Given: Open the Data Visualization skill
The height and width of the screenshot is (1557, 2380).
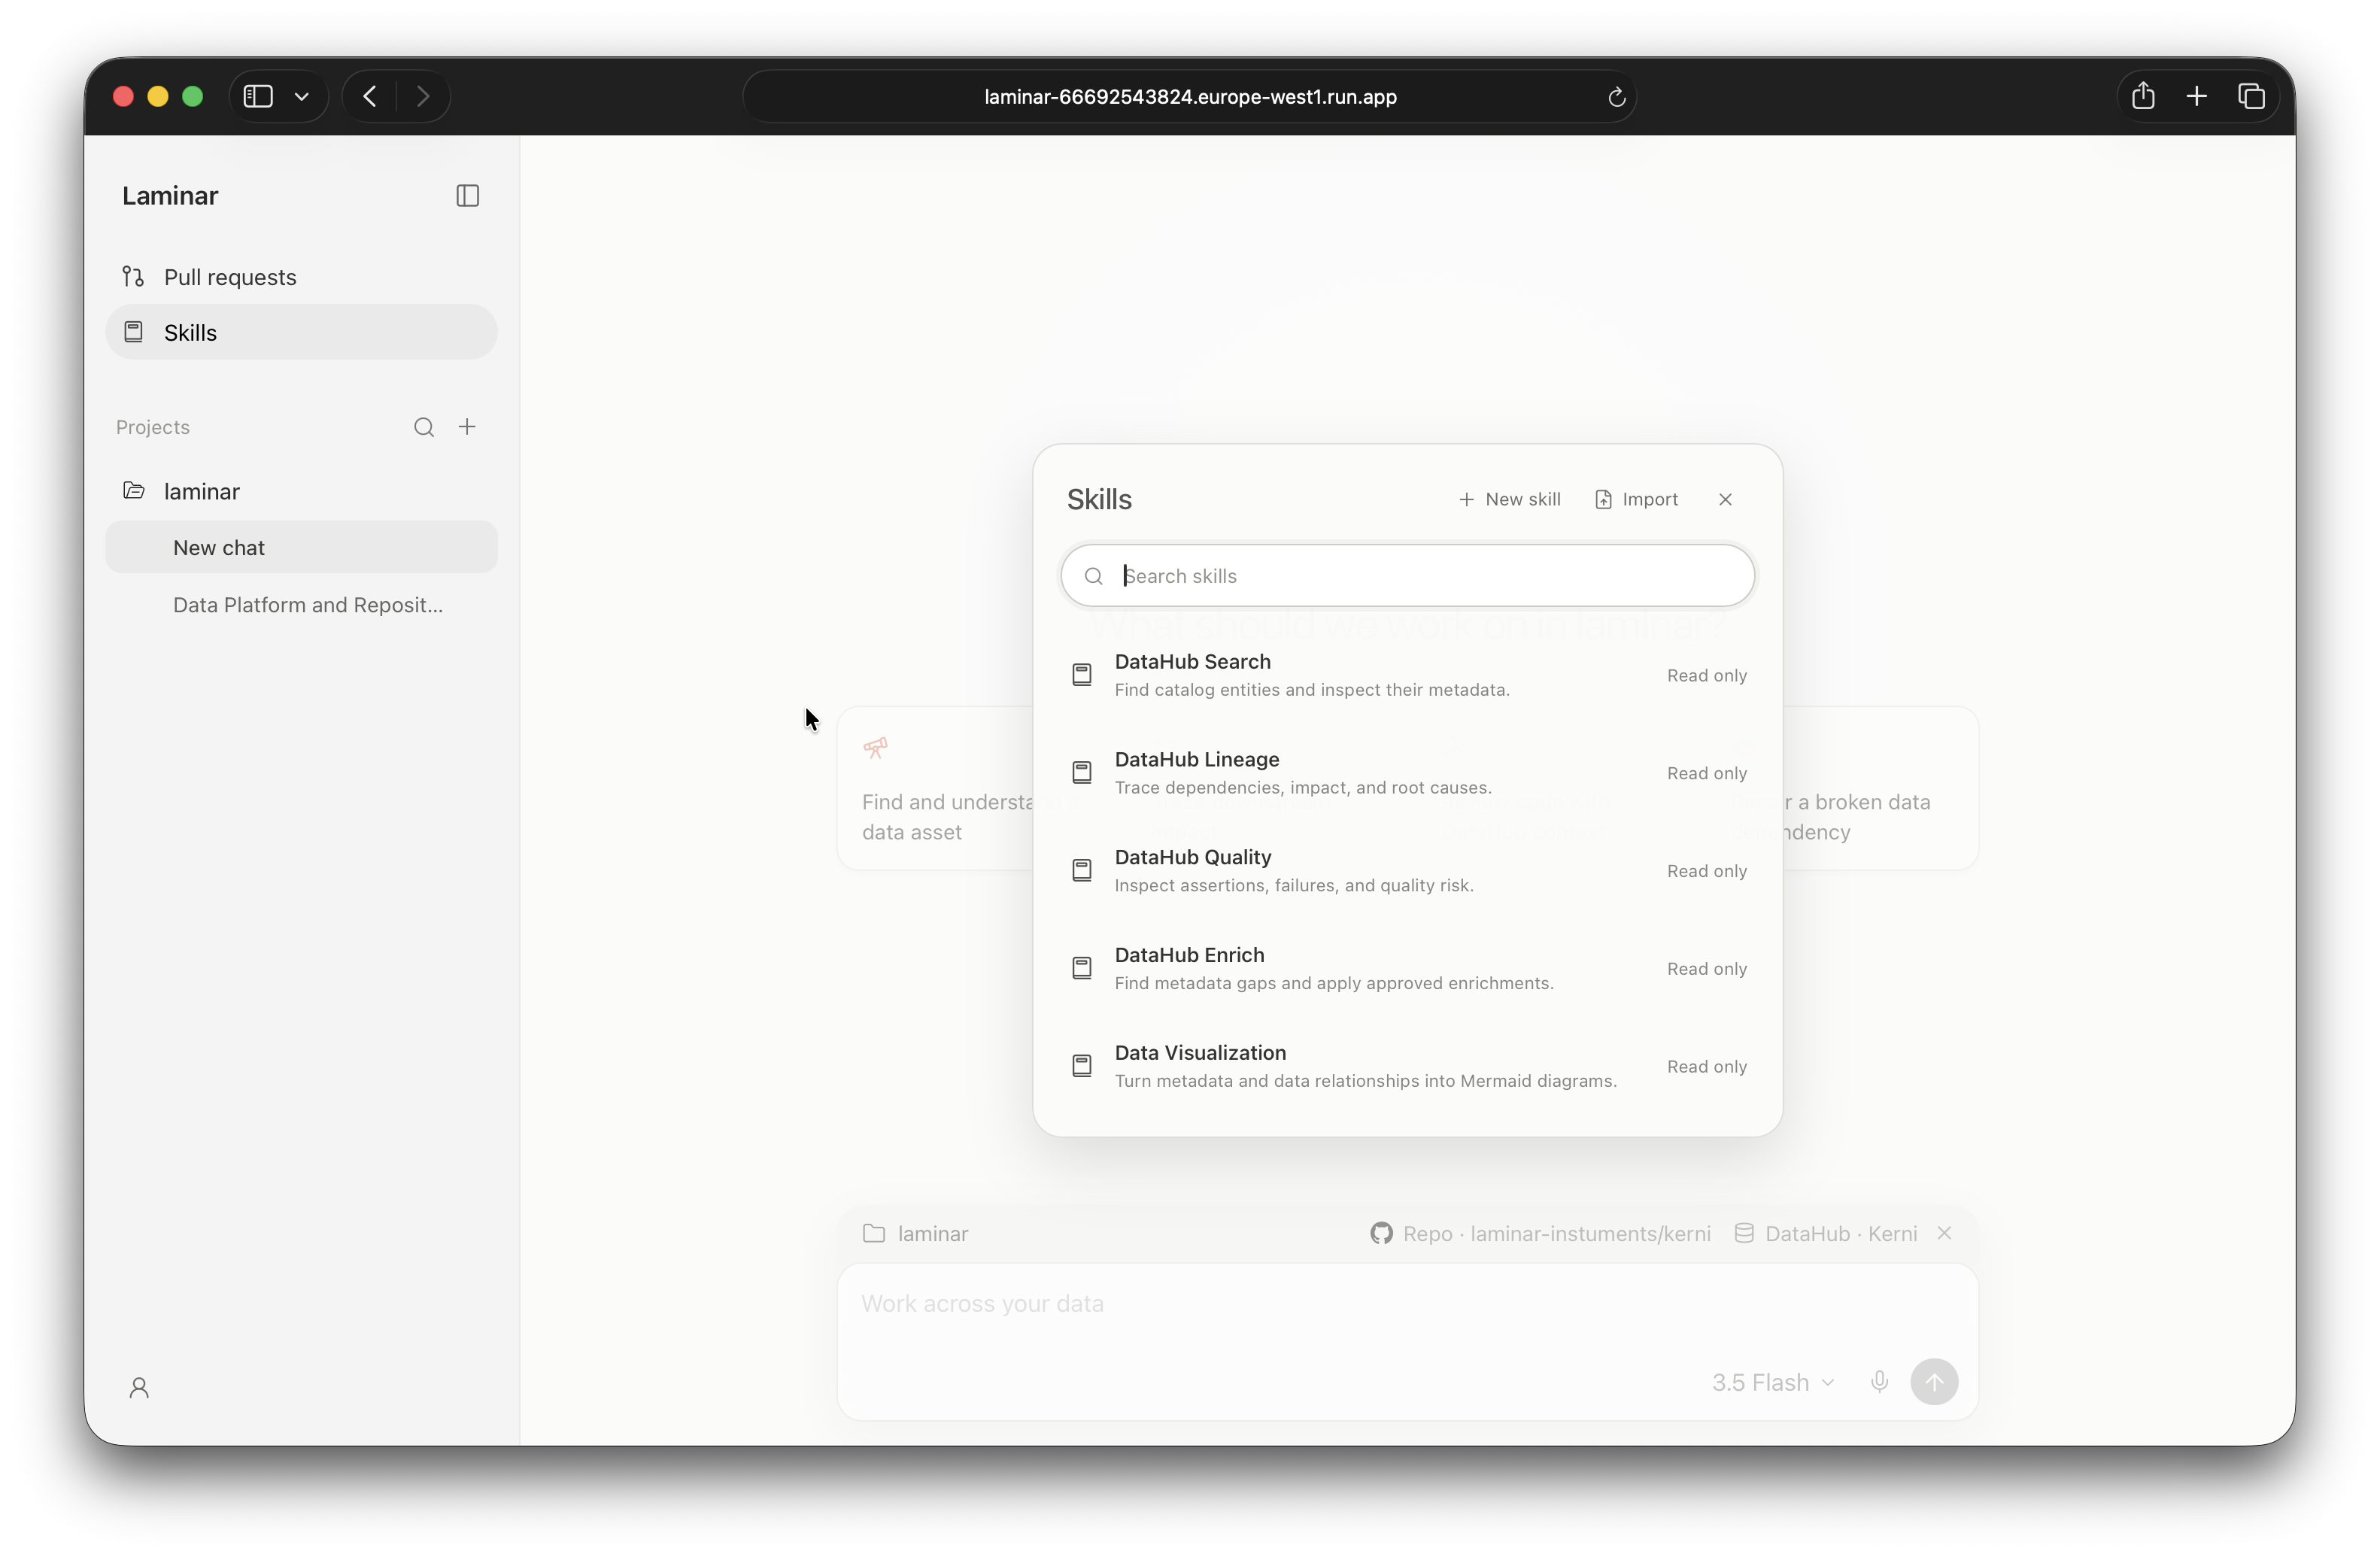Looking at the screenshot, I should (1407, 1066).
